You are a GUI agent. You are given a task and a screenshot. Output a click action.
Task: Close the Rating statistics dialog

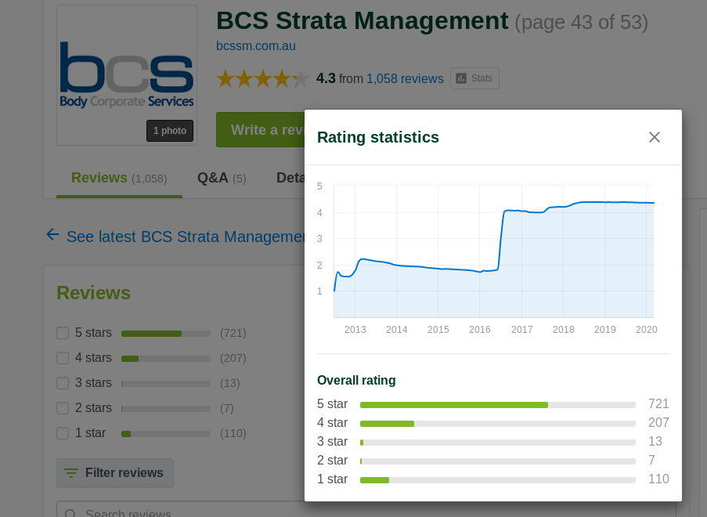[x=655, y=137]
